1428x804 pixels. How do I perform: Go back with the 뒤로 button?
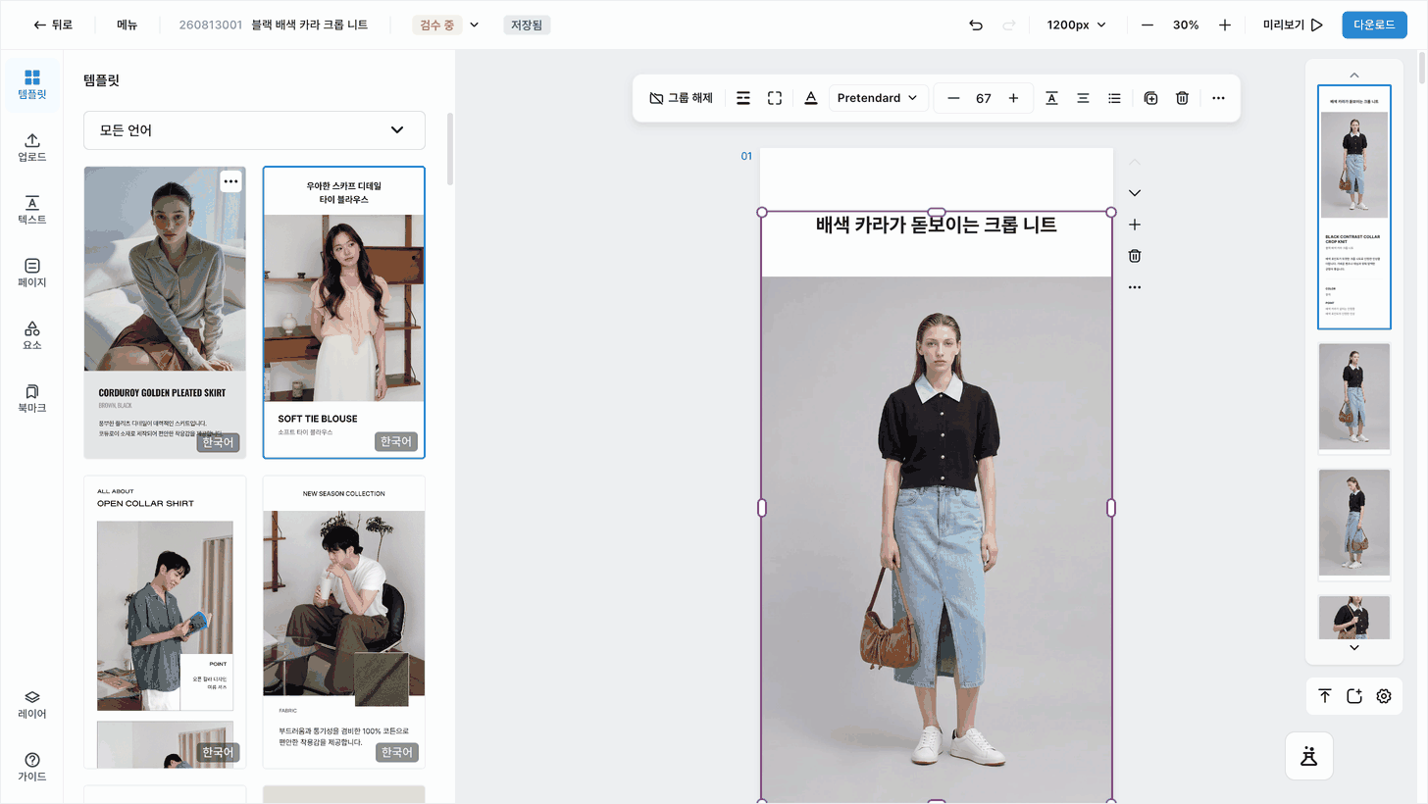pos(53,25)
